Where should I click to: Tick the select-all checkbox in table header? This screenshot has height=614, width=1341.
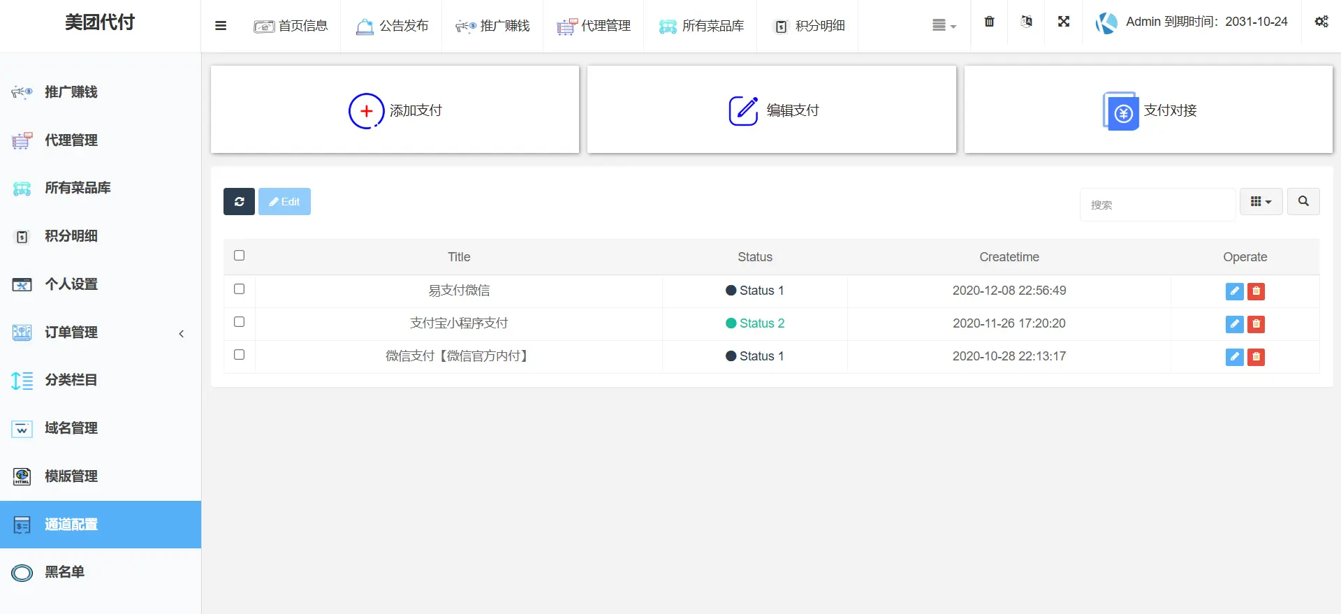coord(239,255)
